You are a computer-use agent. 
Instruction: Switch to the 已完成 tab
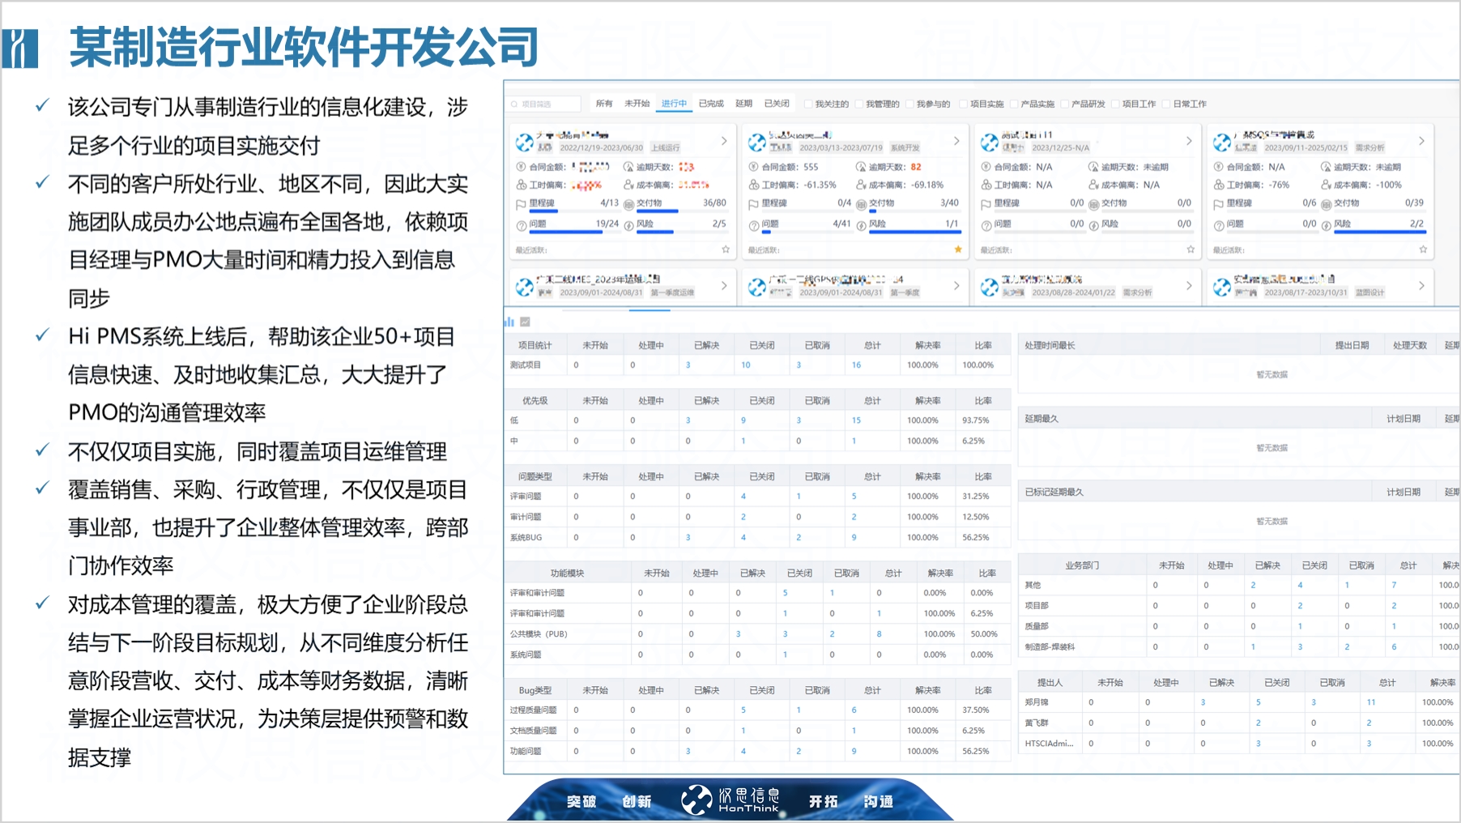(x=711, y=104)
